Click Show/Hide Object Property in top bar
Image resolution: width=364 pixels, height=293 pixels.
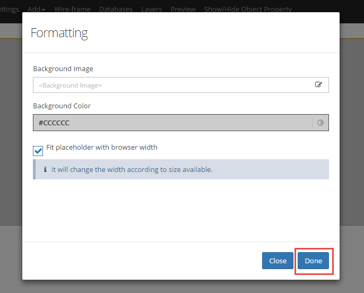[248, 9]
